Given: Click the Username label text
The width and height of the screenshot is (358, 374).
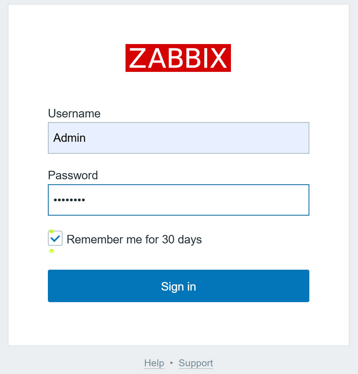Looking at the screenshot, I should tap(74, 114).
